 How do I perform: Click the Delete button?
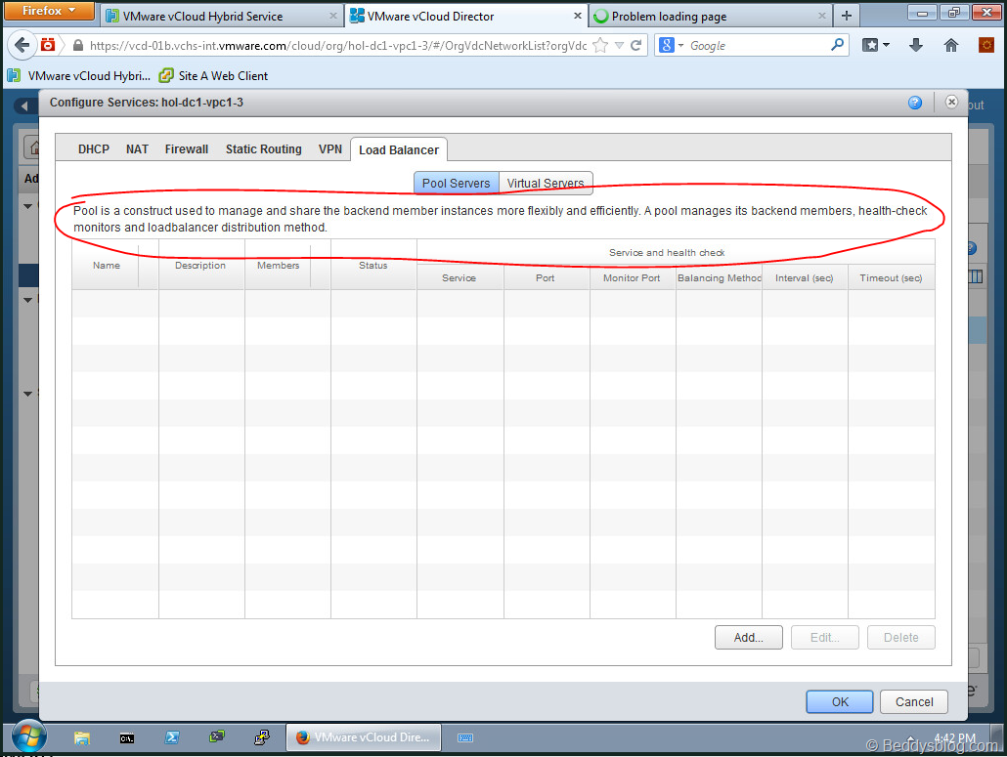point(901,637)
